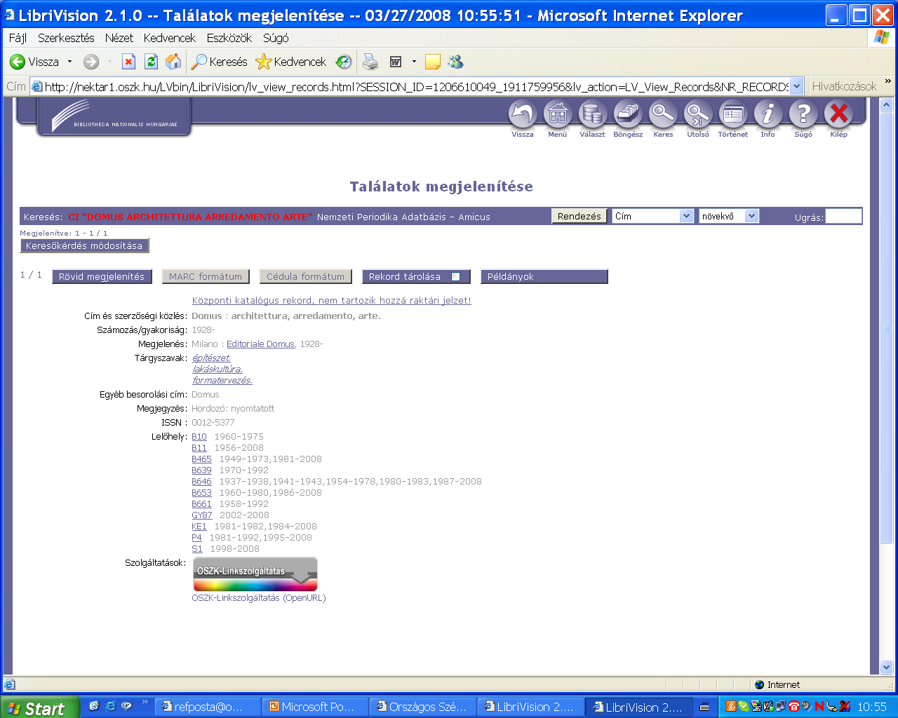Select Rövid megjelenítés view

tap(102, 276)
